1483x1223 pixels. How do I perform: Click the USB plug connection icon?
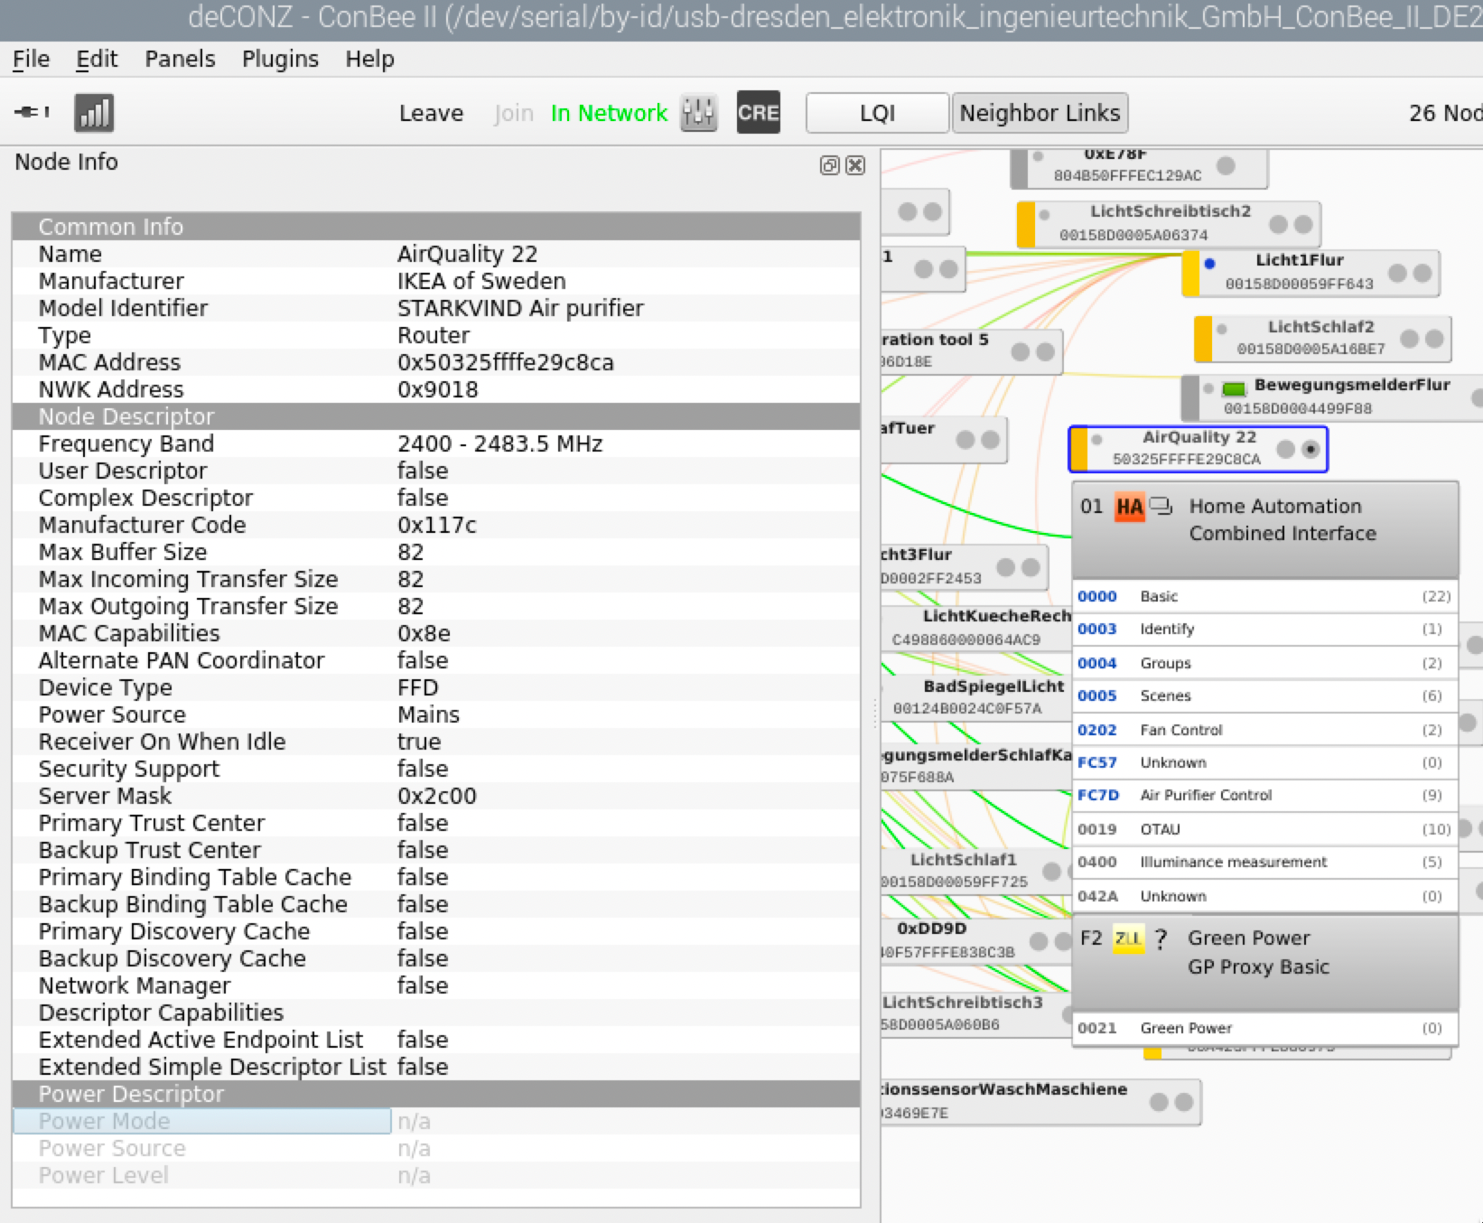[x=32, y=113]
